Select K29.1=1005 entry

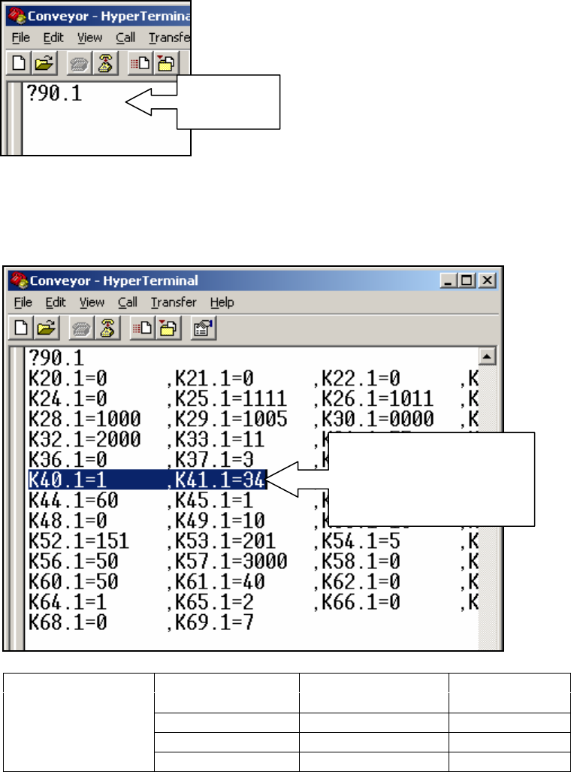[231, 419]
